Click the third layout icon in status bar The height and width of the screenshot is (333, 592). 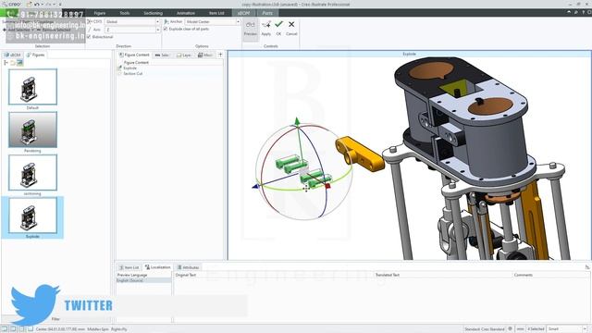tap(21, 329)
